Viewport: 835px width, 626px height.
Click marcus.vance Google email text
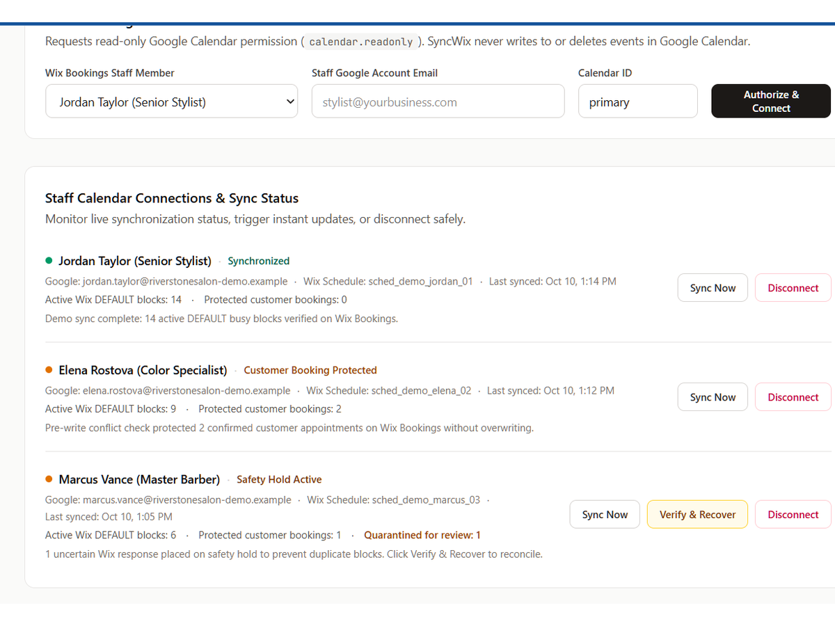tap(168, 500)
